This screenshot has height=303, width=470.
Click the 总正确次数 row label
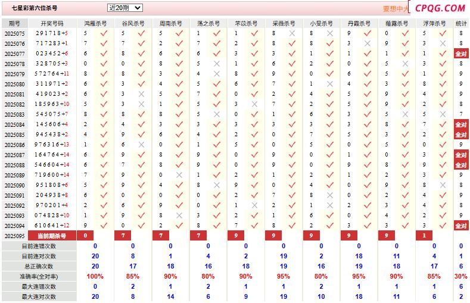point(39,267)
